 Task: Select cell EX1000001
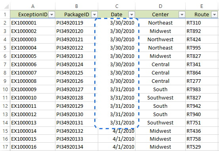[33, 23]
